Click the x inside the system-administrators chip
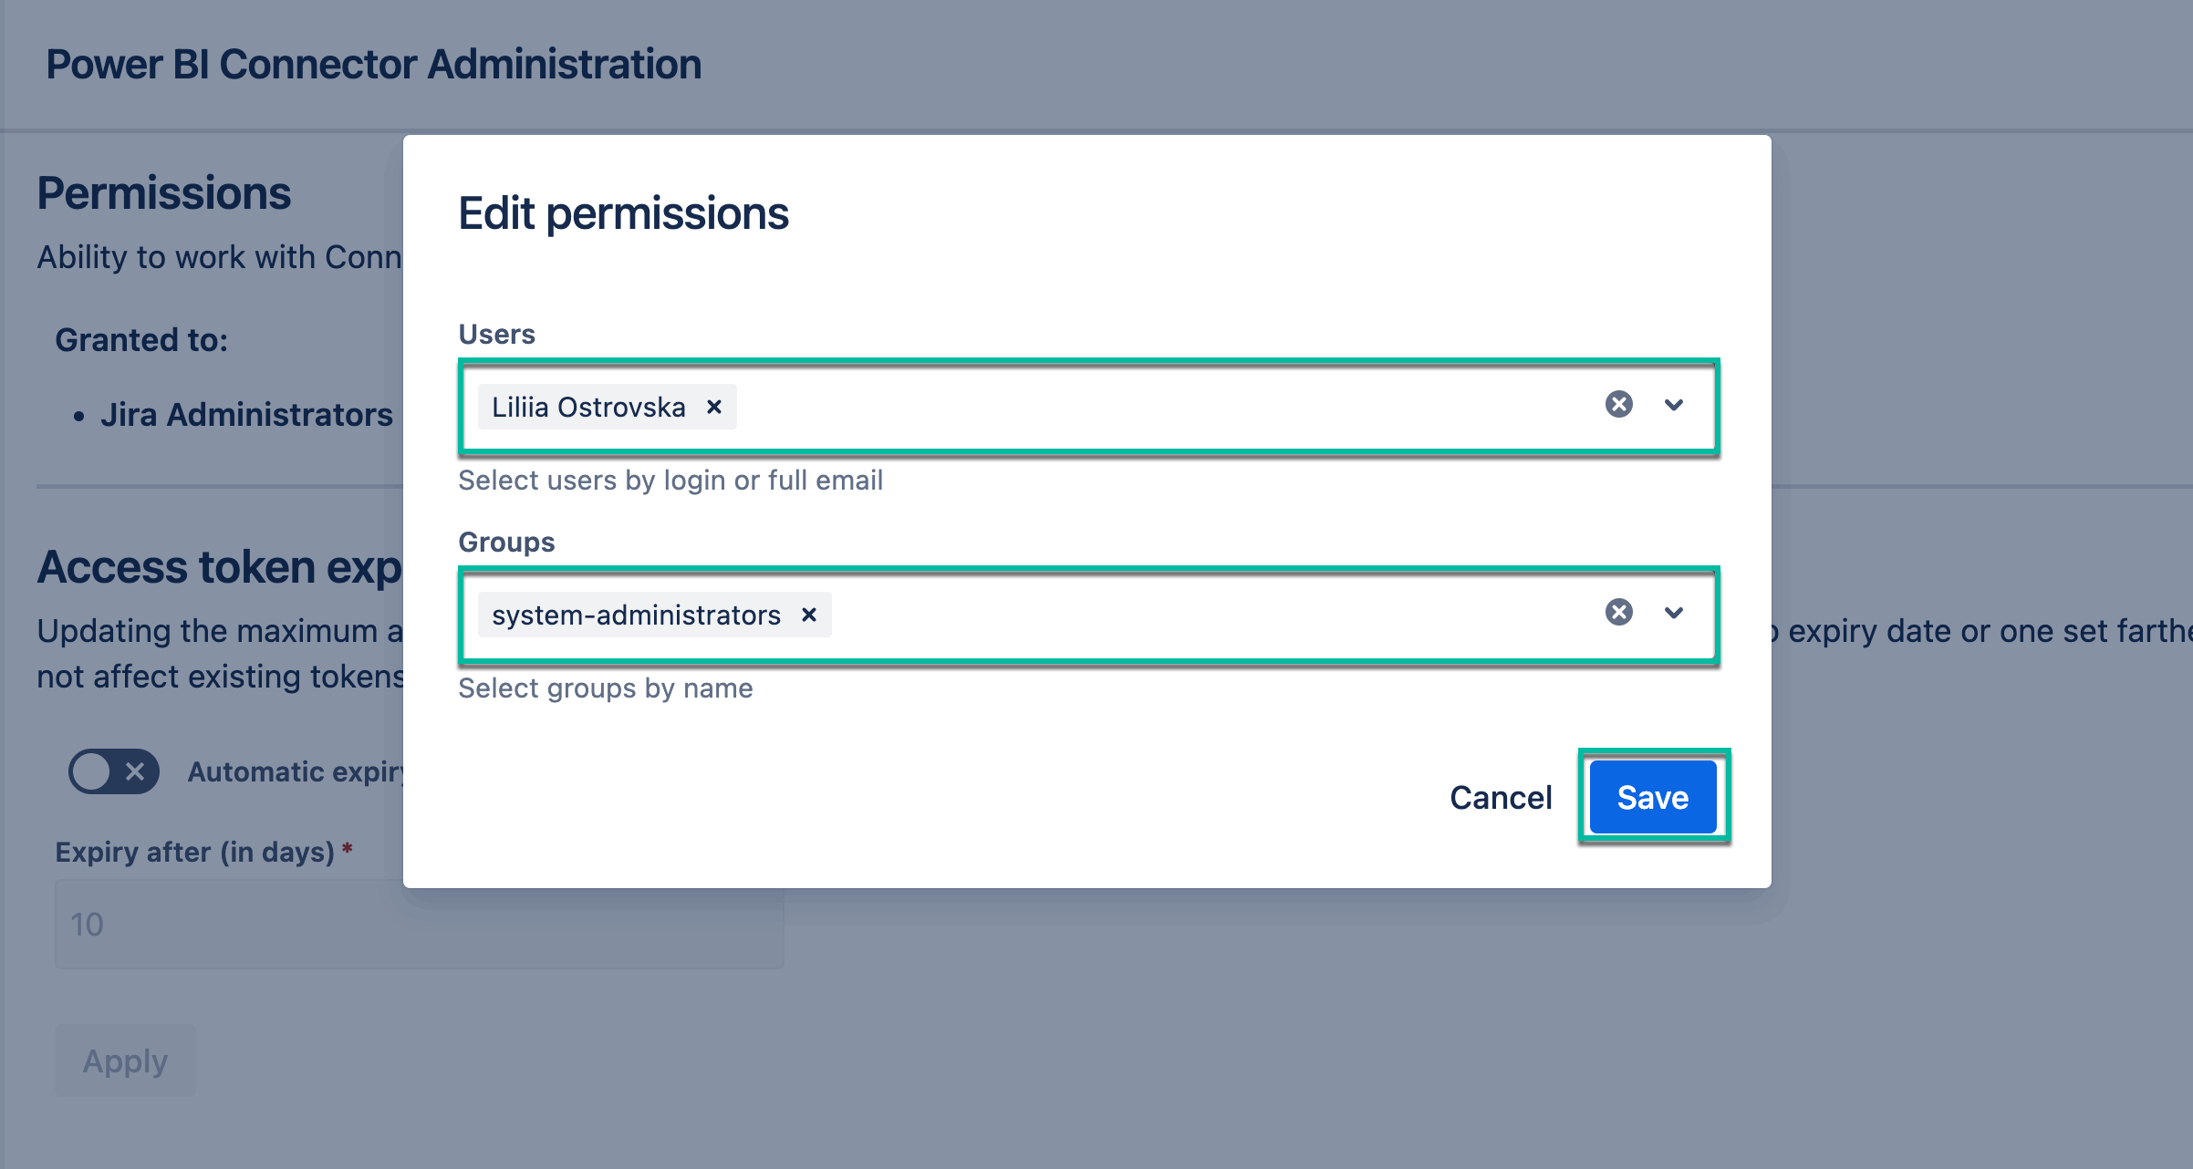 click(808, 615)
